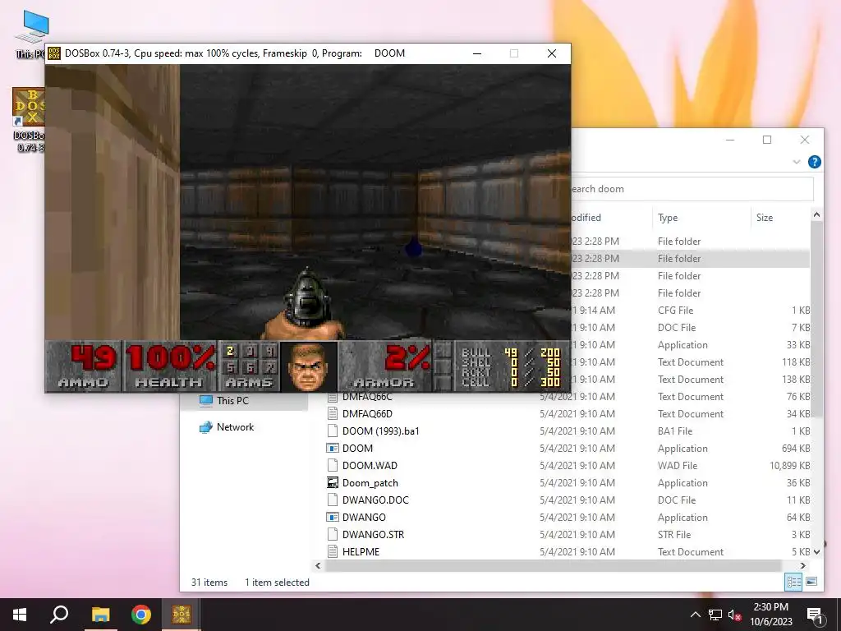Image resolution: width=841 pixels, height=631 pixels.
Task: Launch Google Chrome from the taskbar
Action: tap(141, 615)
